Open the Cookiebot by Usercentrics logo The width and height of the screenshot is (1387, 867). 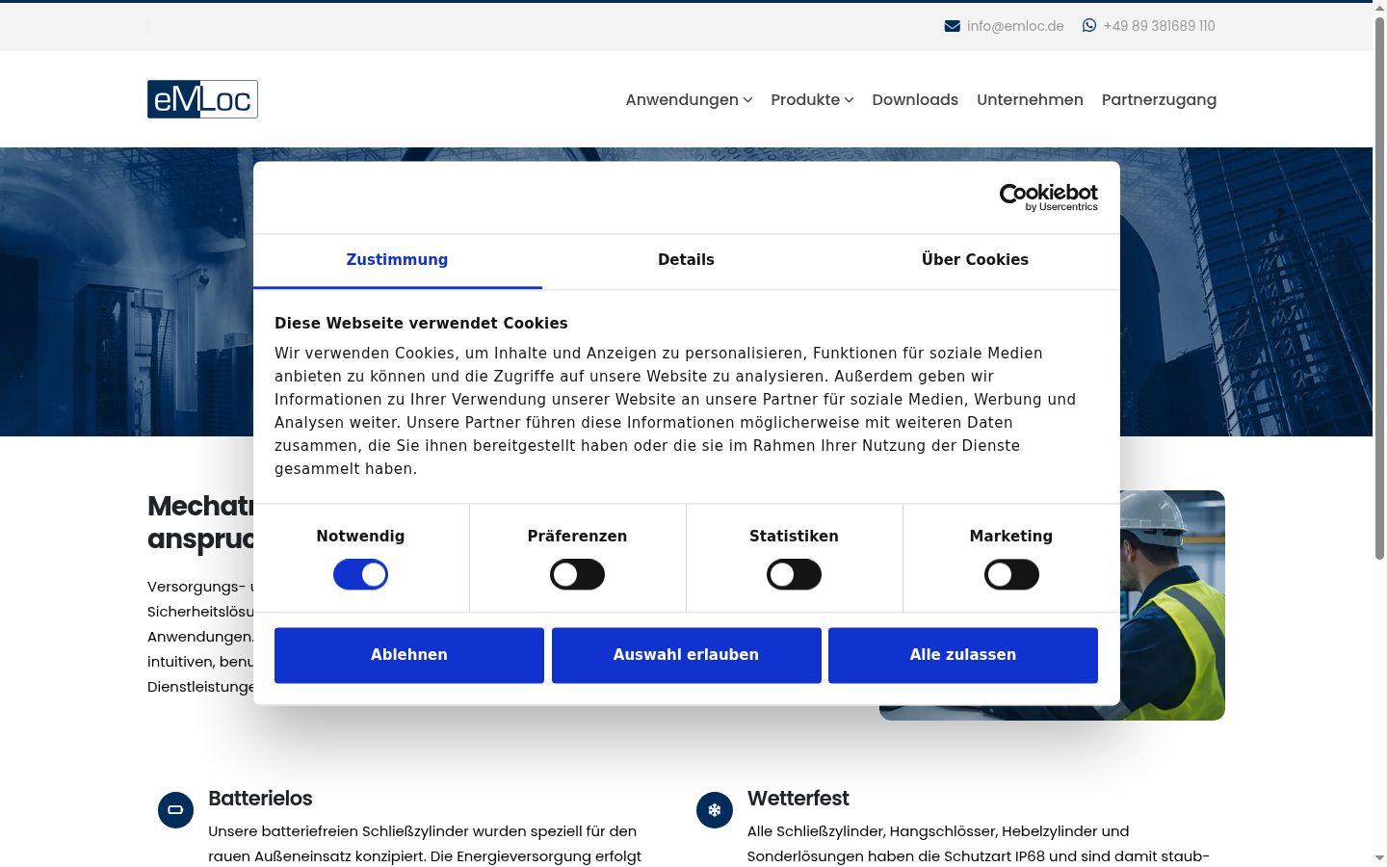point(1048,197)
